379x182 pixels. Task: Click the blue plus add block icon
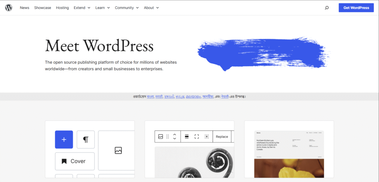(x=64, y=139)
